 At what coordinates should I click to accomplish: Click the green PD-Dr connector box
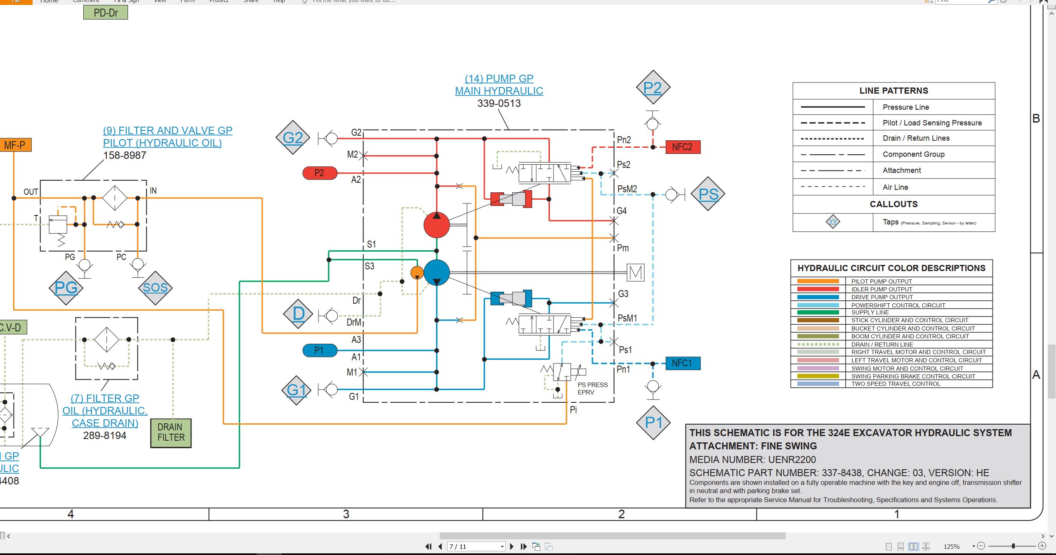(x=106, y=13)
